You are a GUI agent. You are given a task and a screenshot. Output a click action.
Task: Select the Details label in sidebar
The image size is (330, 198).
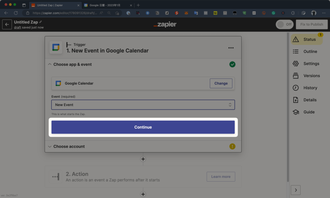click(310, 100)
